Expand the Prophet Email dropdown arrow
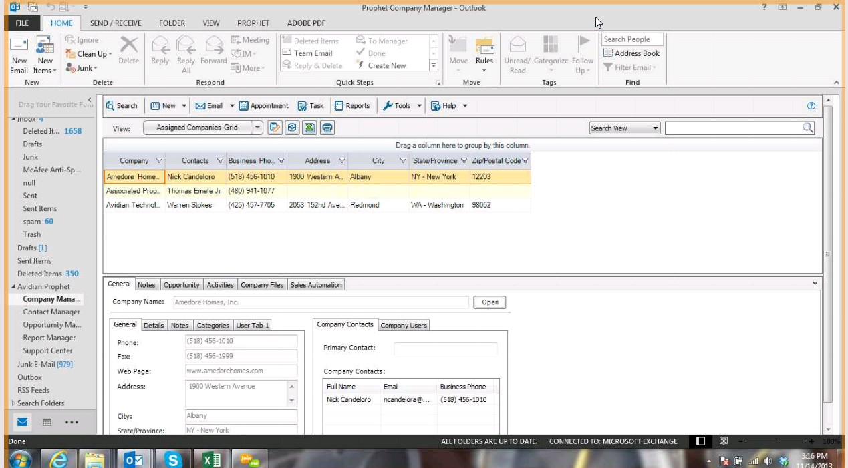 click(x=233, y=105)
